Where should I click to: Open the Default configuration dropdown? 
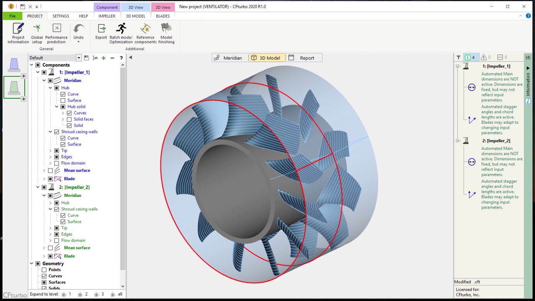[79, 58]
